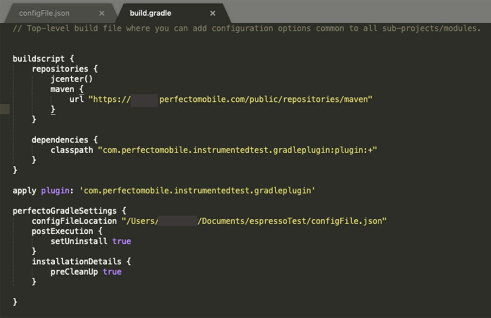The height and width of the screenshot is (318, 491).
Task: Click the true value after setUninstall
Action: click(x=122, y=241)
